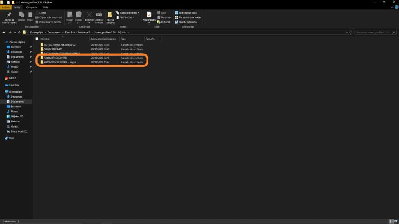The height and width of the screenshot is (224, 399).
Task: Go up one folder level arrow
Action: click(19, 32)
